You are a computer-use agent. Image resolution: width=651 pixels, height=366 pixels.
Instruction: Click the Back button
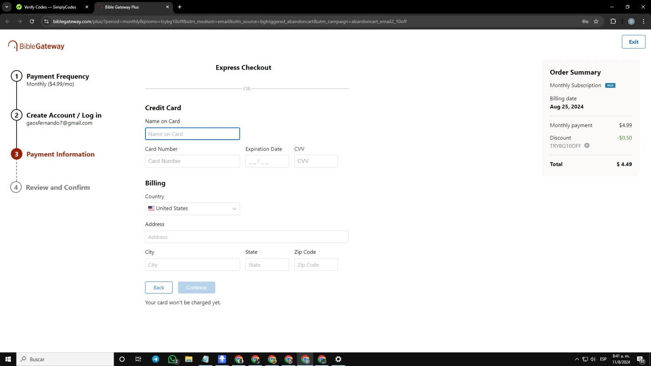click(159, 288)
